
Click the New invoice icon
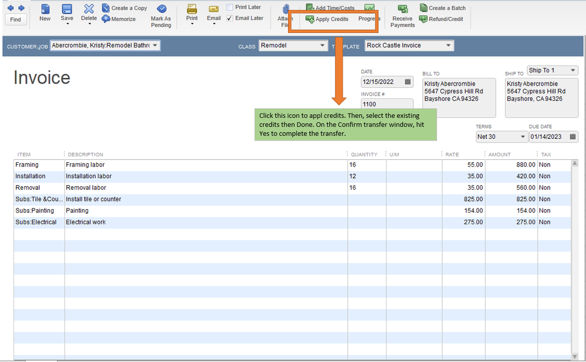(x=45, y=9)
